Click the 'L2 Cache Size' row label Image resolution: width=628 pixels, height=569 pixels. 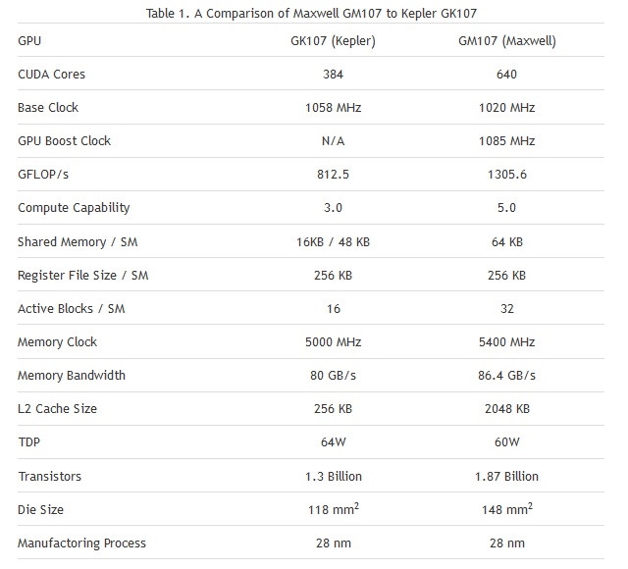coord(57,408)
